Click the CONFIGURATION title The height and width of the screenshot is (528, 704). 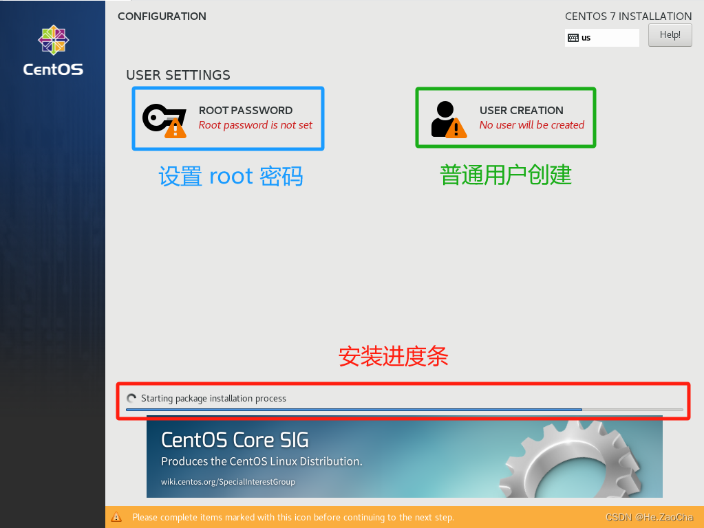[x=162, y=16]
